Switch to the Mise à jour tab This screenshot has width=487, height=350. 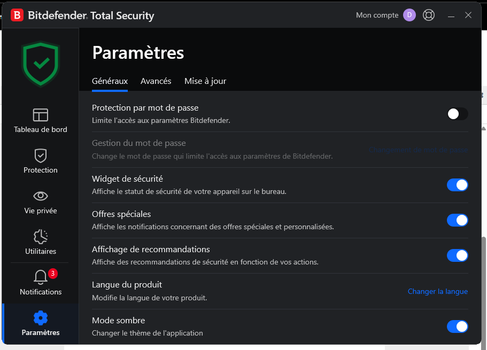click(205, 81)
